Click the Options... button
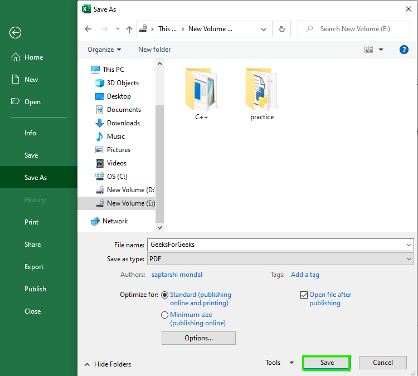This screenshot has height=376, width=418. [x=198, y=338]
